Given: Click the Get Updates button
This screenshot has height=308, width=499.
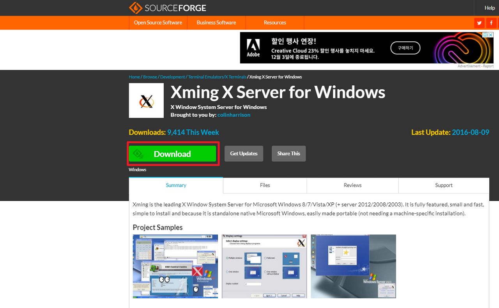Looking at the screenshot, I should click(244, 153).
